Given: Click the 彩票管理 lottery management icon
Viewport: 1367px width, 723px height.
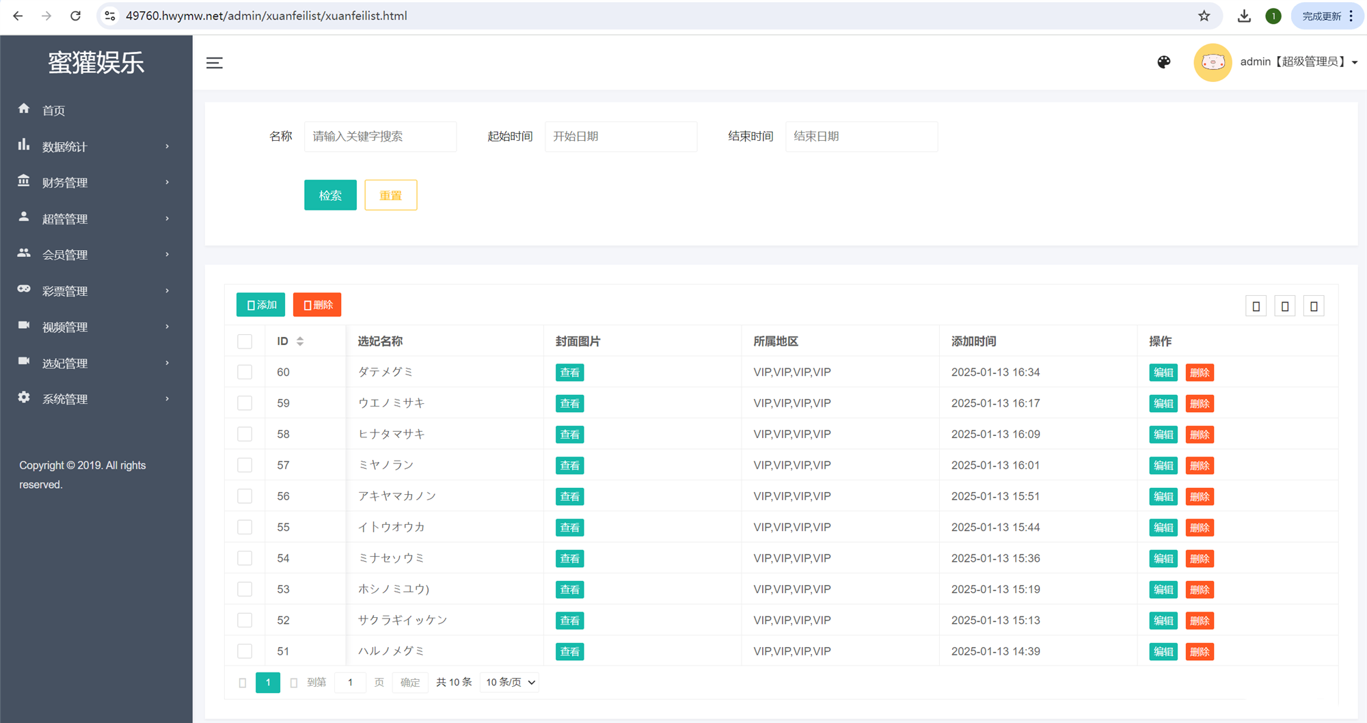Looking at the screenshot, I should coord(24,290).
